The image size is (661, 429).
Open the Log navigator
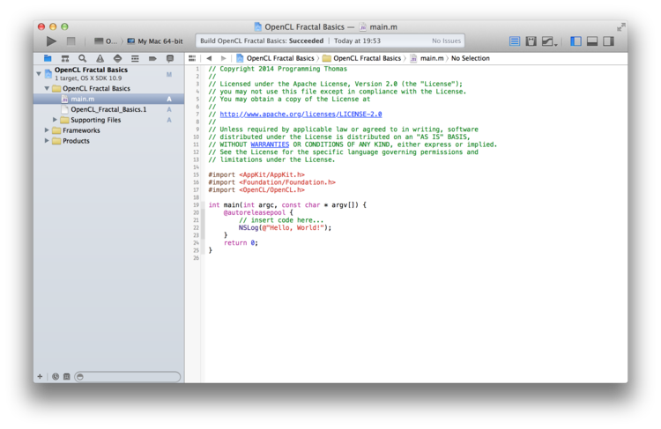click(170, 58)
